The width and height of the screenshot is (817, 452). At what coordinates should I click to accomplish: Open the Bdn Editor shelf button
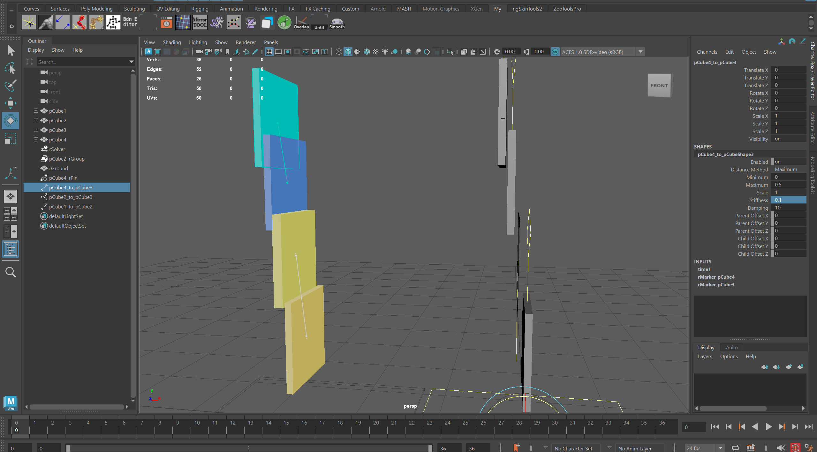click(130, 22)
